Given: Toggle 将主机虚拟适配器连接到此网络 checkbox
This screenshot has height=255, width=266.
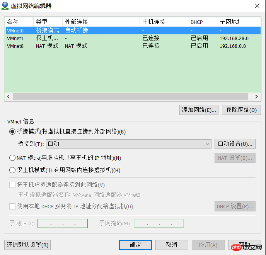Looking at the screenshot, I should point(12,185).
